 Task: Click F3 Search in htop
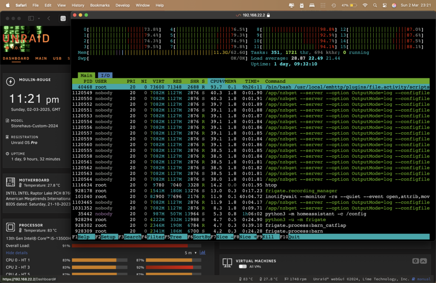[x=129, y=237]
